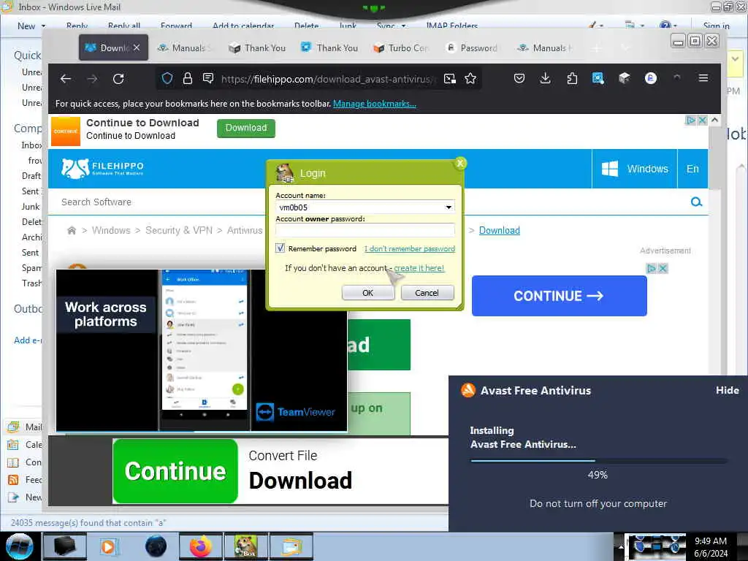Click the Avast logo in installer
Image resolution: width=748 pixels, height=561 pixels.
pos(468,390)
